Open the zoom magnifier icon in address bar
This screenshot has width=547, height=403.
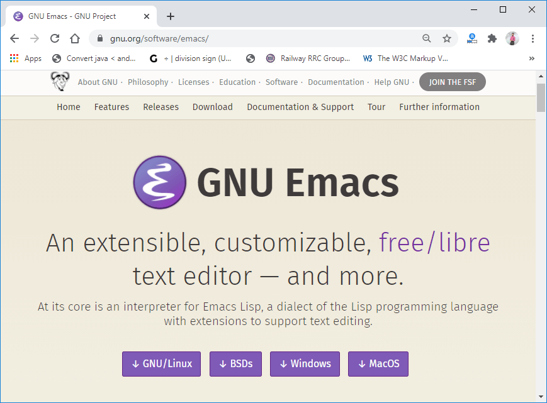pyautogui.click(x=427, y=38)
